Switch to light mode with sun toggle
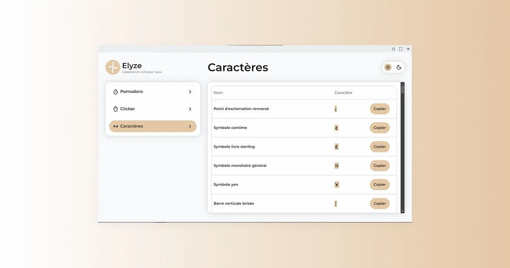The width and height of the screenshot is (510, 268). point(388,67)
